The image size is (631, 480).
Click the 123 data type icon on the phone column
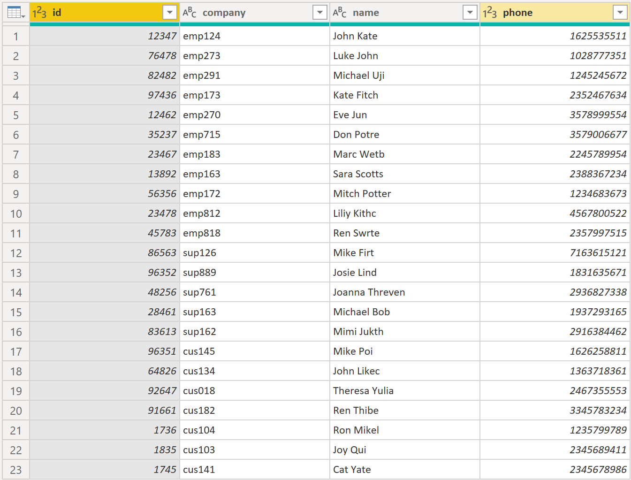489,13
